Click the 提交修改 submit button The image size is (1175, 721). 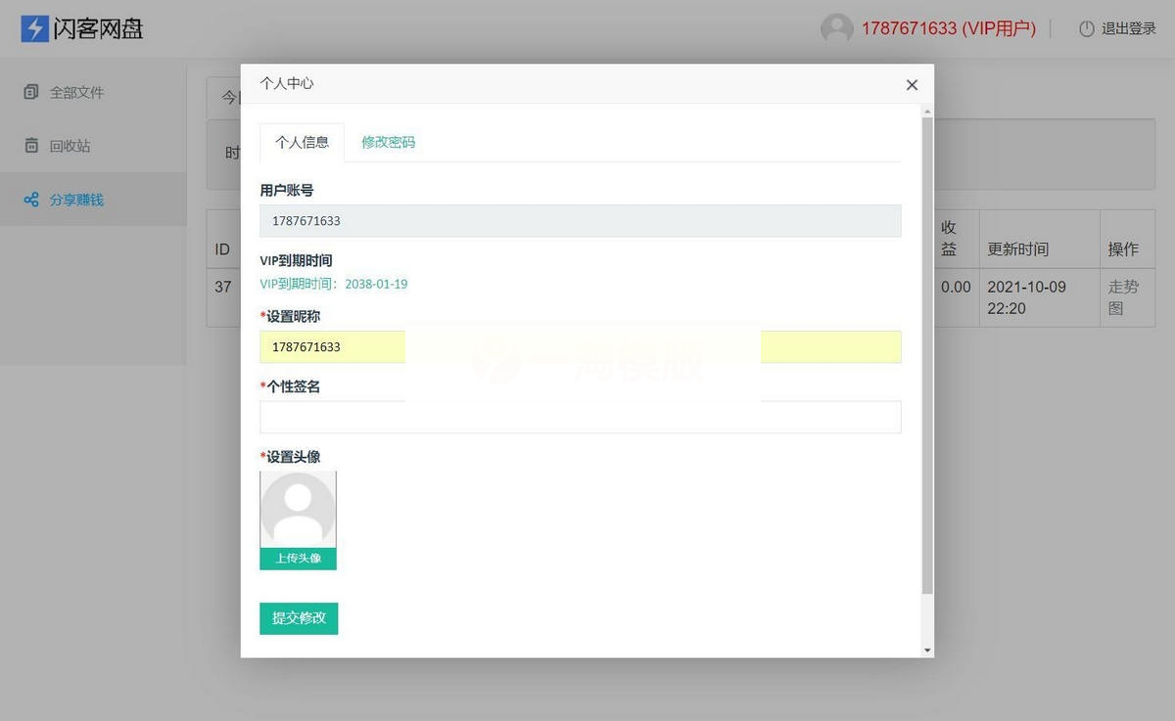299,618
